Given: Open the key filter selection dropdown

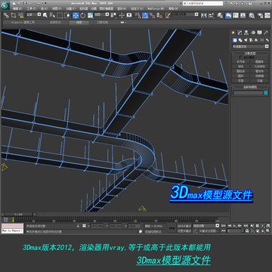Looking at the screenshot, I should [206, 226].
